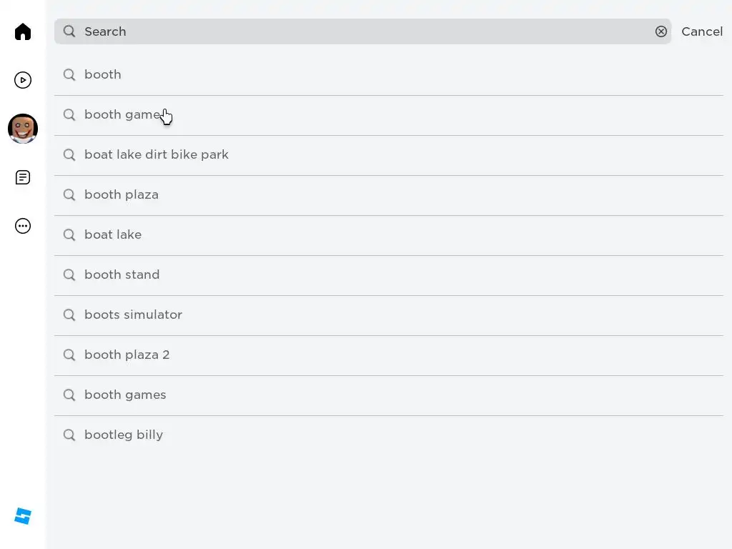Open the More options ellipsis icon
The image size is (732, 549).
(23, 226)
